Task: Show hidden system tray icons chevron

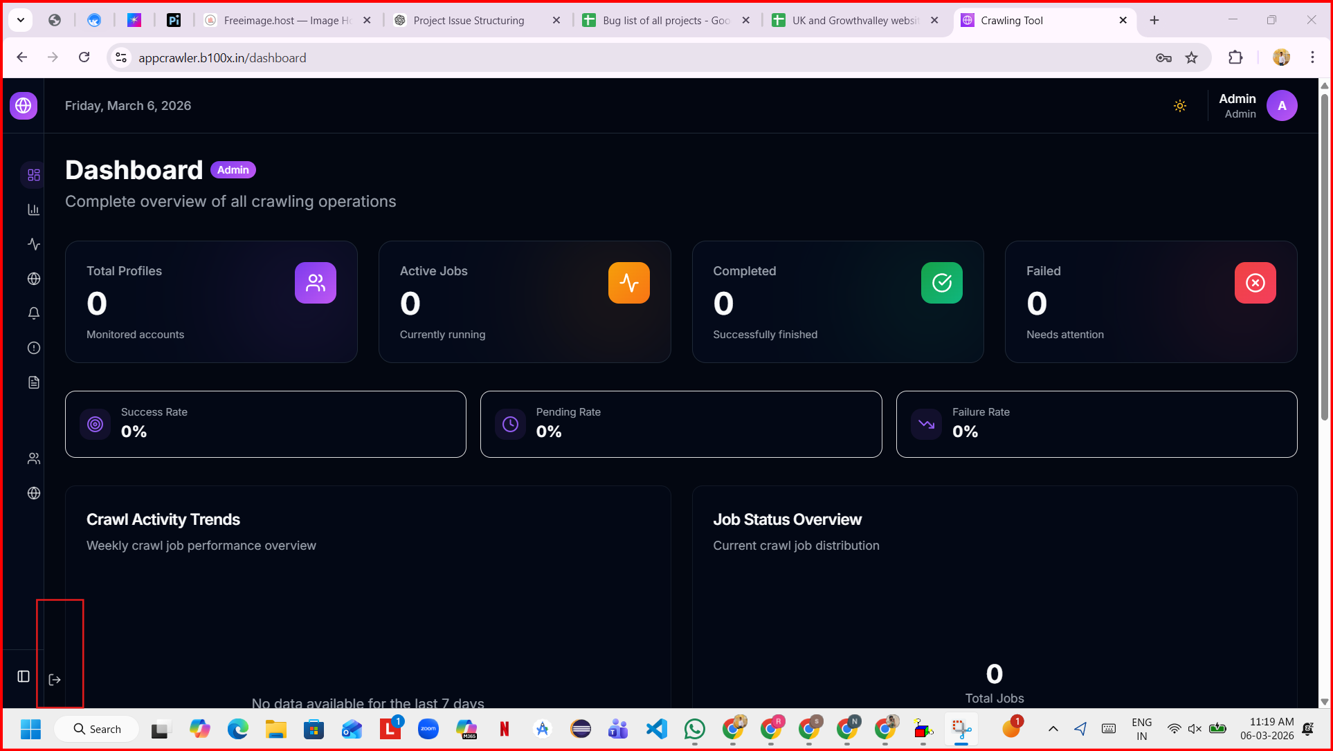Action: tap(1053, 729)
